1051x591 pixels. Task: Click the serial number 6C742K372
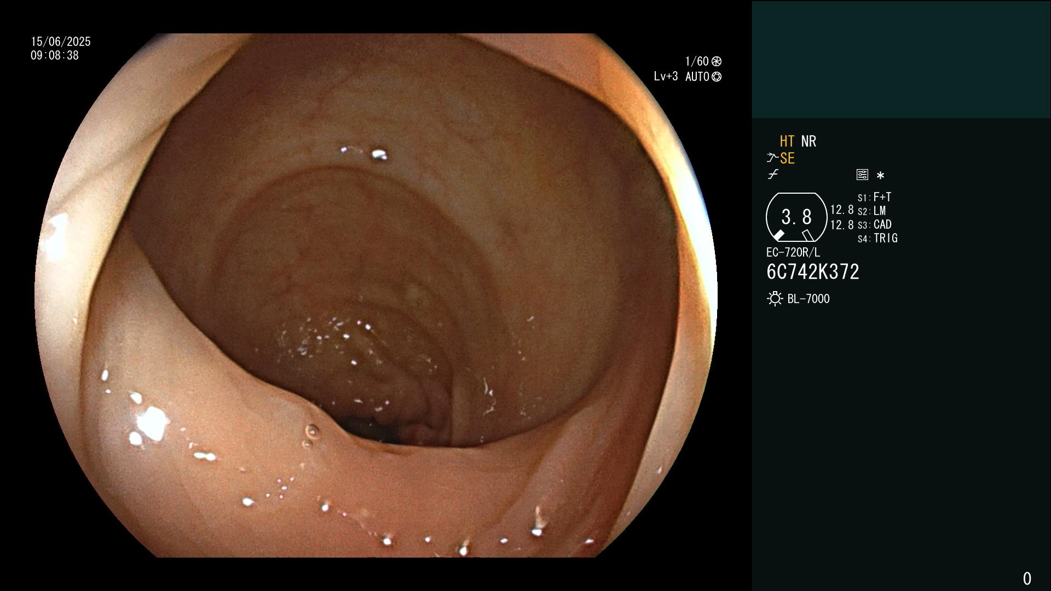(x=813, y=272)
